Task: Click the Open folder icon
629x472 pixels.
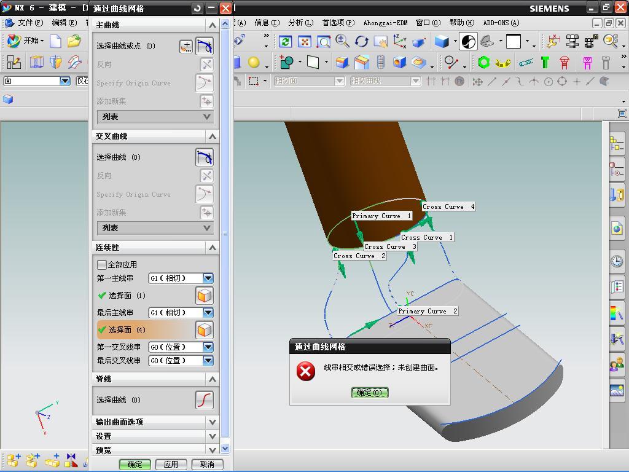Action: pos(74,41)
